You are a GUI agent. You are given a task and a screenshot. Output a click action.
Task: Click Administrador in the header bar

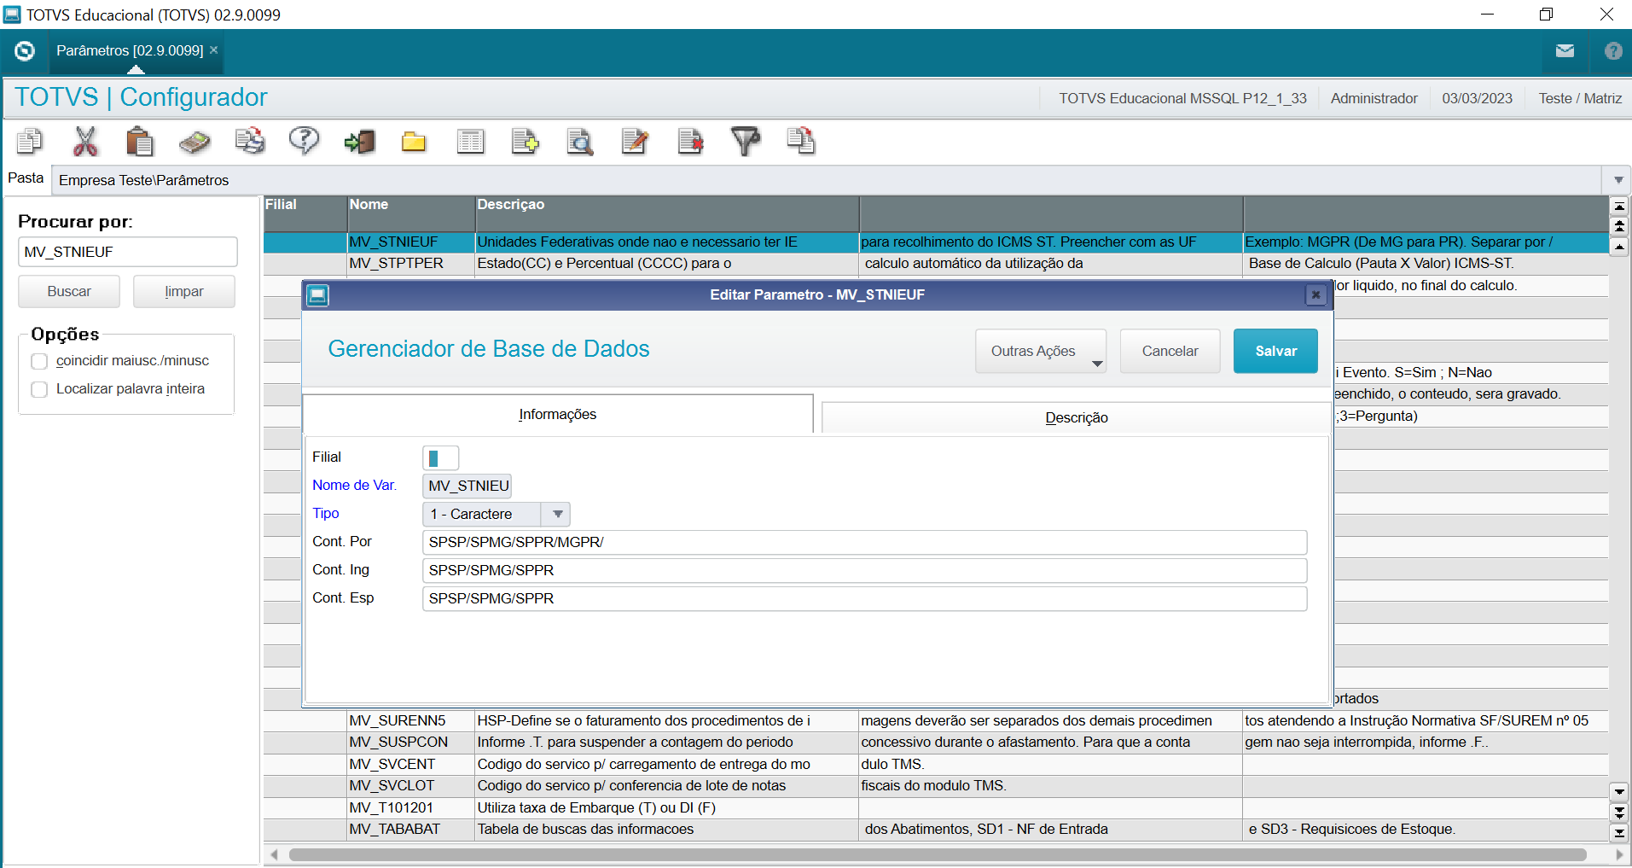(1374, 98)
